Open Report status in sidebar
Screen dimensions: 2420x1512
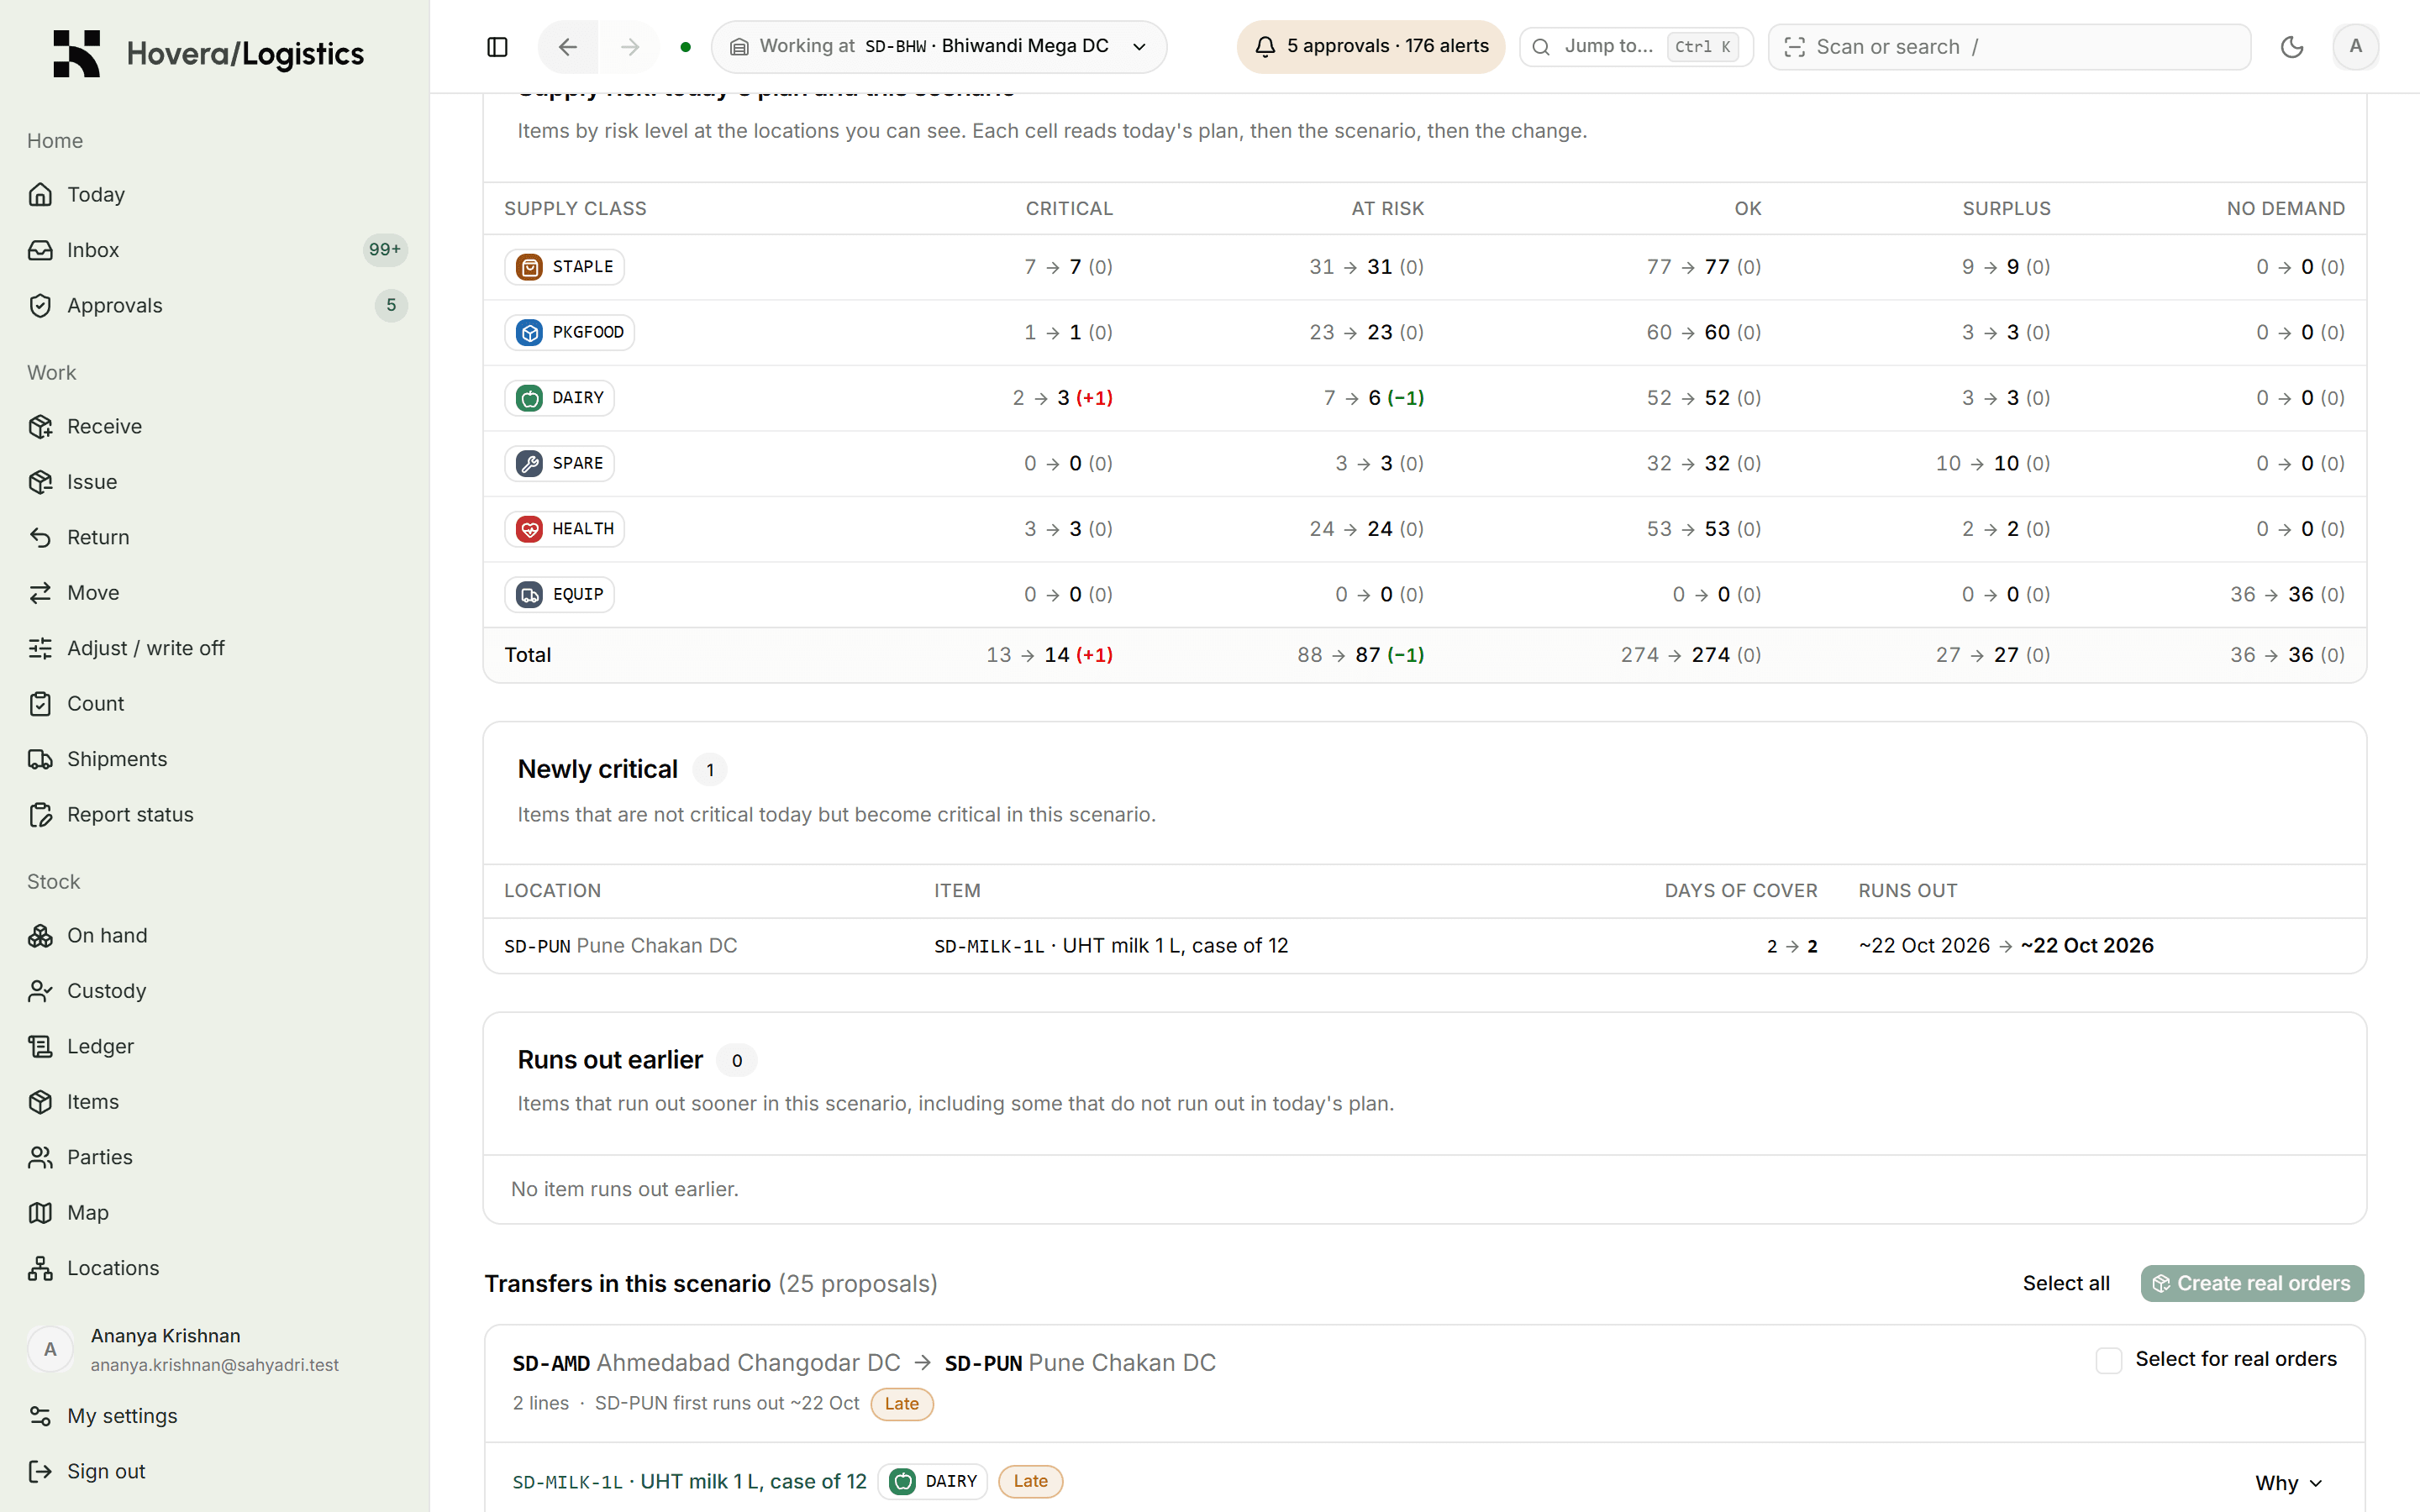coord(215,815)
